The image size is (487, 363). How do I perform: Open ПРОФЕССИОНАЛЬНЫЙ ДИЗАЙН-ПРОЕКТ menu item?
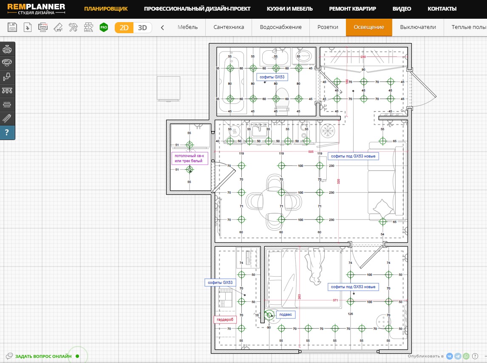click(197, 9)
